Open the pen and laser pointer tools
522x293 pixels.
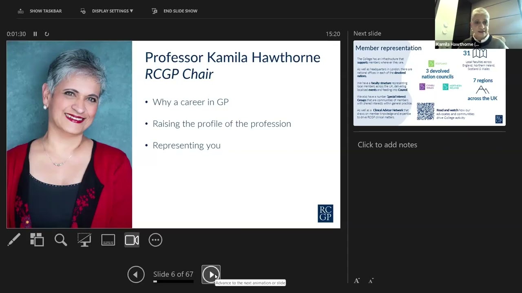click(x=13, y=240)
